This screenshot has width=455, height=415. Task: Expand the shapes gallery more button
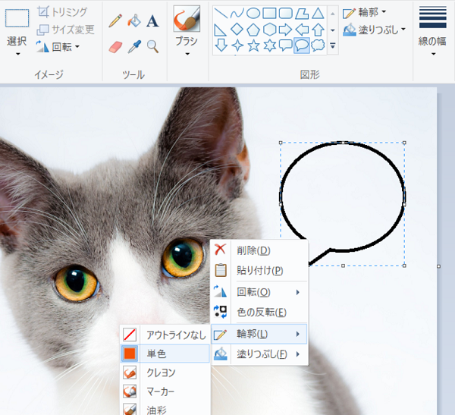point(333,46)
